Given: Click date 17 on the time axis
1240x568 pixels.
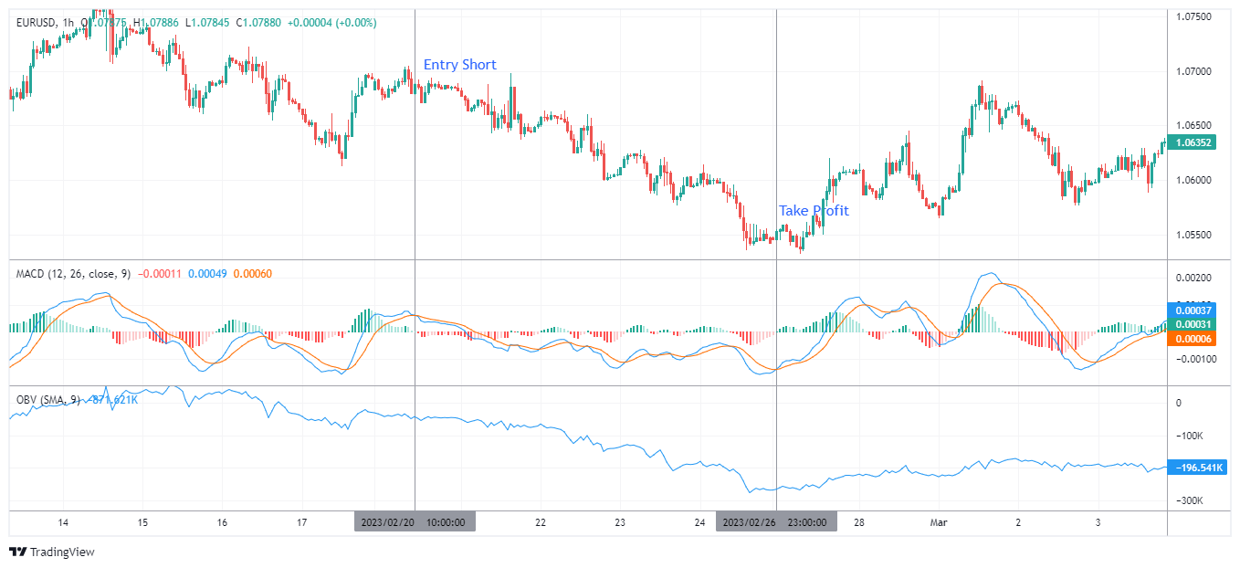Looking at the screenshot, I should [x=302, y=522].
